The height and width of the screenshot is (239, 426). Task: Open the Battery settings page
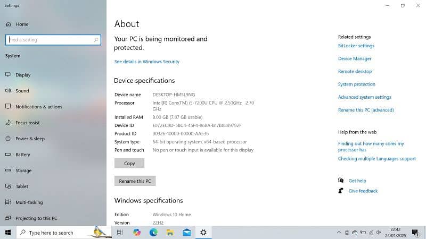tap(22, 155)
